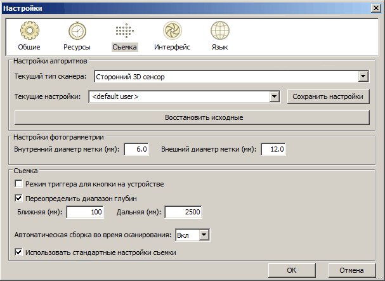Click the Отмена button
Screen dimensions: 385x281
[351, 270]
